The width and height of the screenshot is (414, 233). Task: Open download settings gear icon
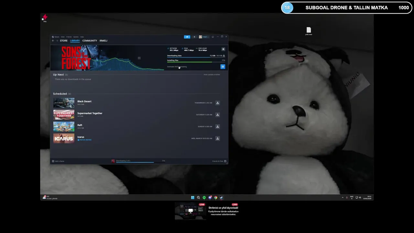point(223,49)
